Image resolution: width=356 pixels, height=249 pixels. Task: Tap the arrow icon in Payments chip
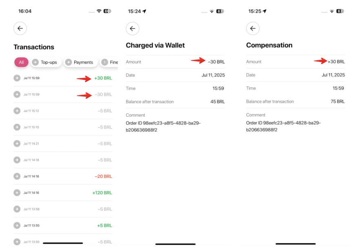tap(69, 62)
